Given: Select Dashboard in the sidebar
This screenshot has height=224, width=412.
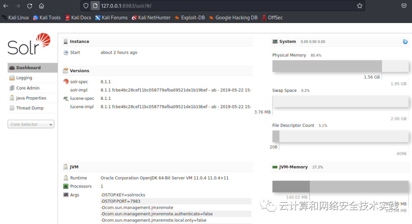Looking at the screenshot, I should (32, 68).
